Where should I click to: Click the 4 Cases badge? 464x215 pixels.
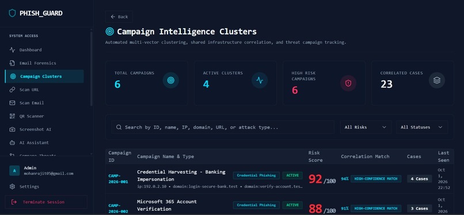point(419,179)
